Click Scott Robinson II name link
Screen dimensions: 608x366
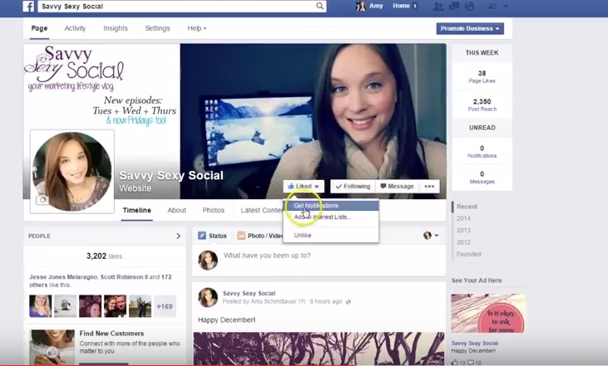124,277
